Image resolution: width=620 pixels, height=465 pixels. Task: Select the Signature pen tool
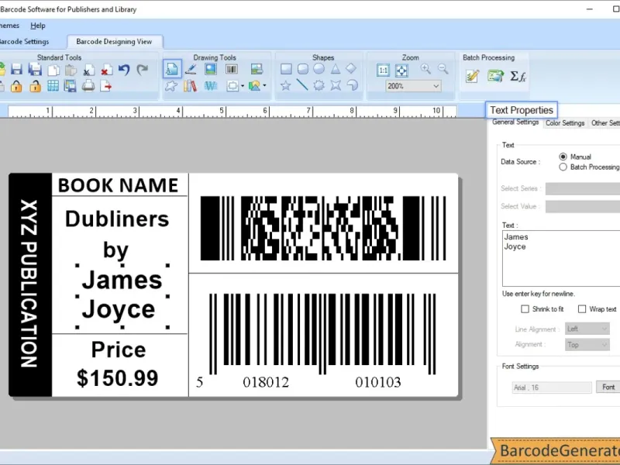pyautogui.click(x=191, y=69)
